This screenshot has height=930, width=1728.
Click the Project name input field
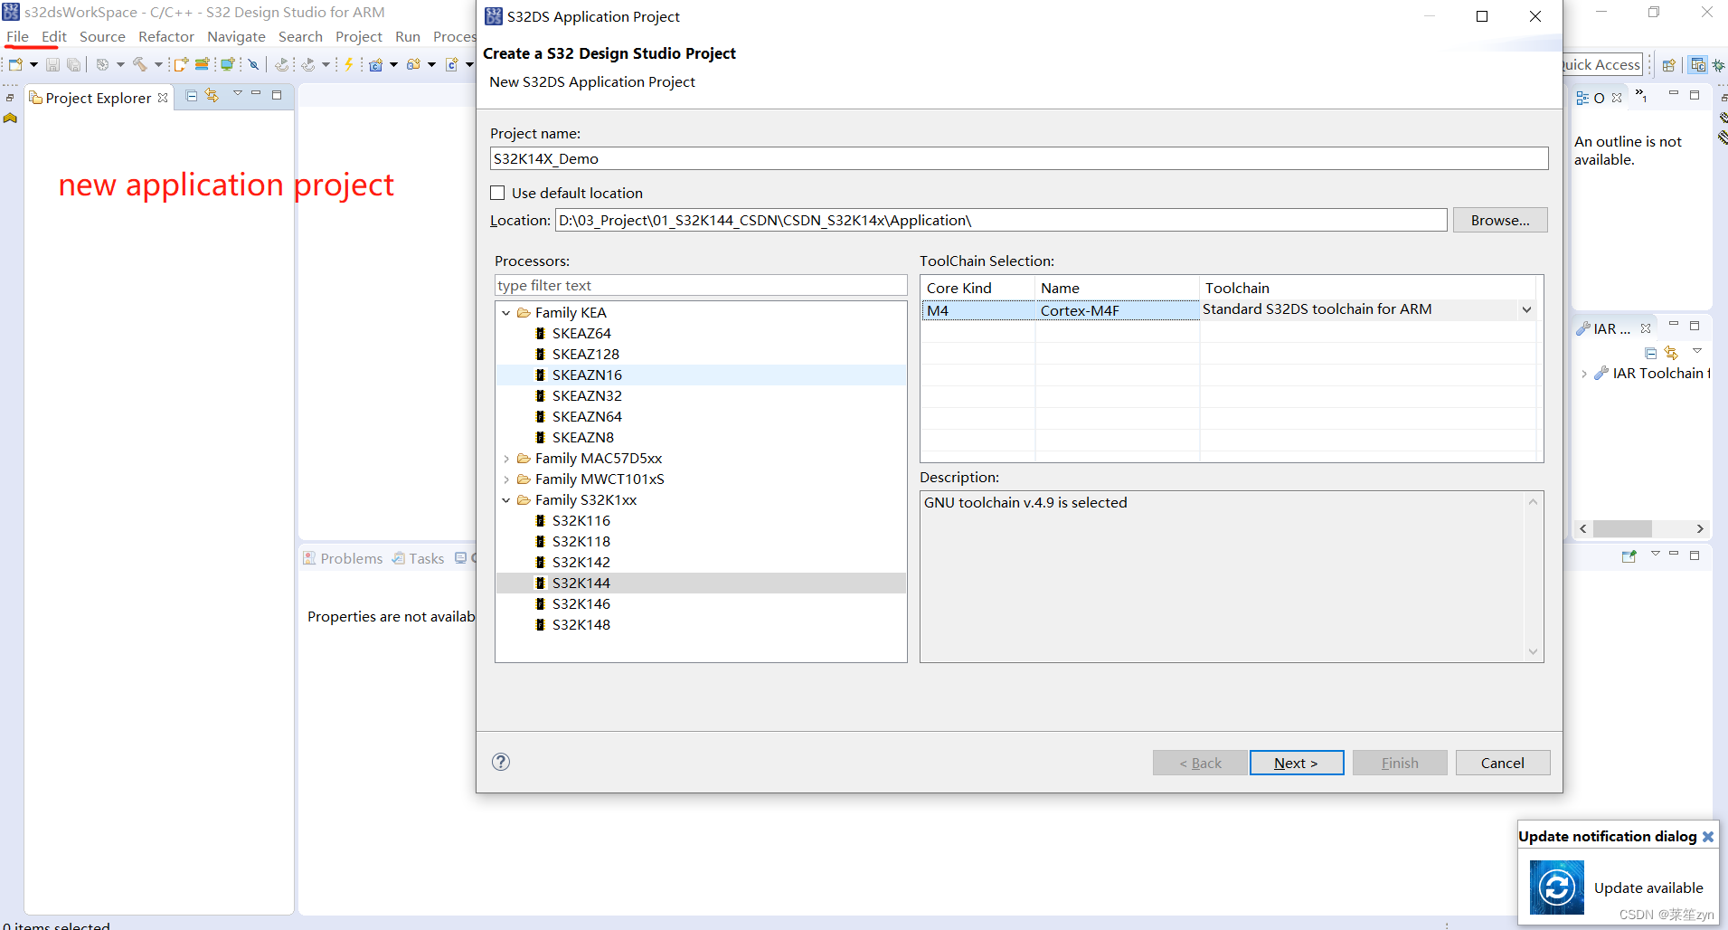(x=1019, y=158)
